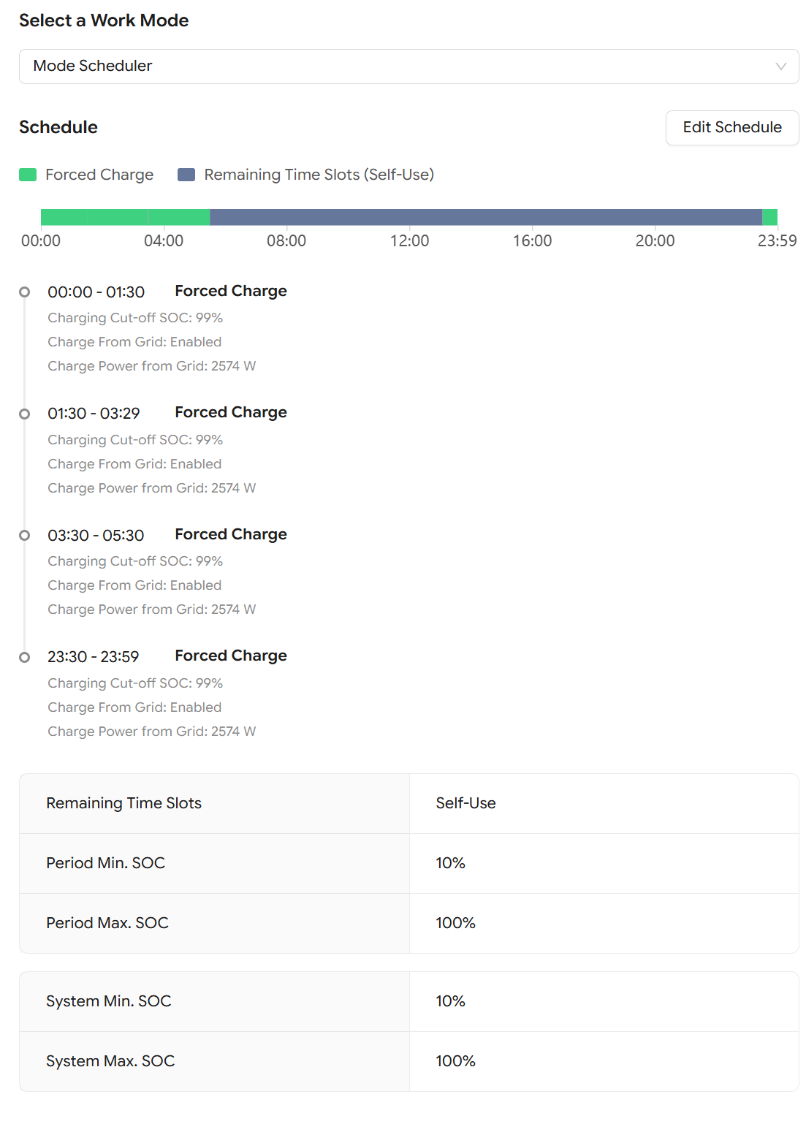The image size is (806, 1124).
Task: Click the Period Min. SOC 10% value
Action: [450, 863]
